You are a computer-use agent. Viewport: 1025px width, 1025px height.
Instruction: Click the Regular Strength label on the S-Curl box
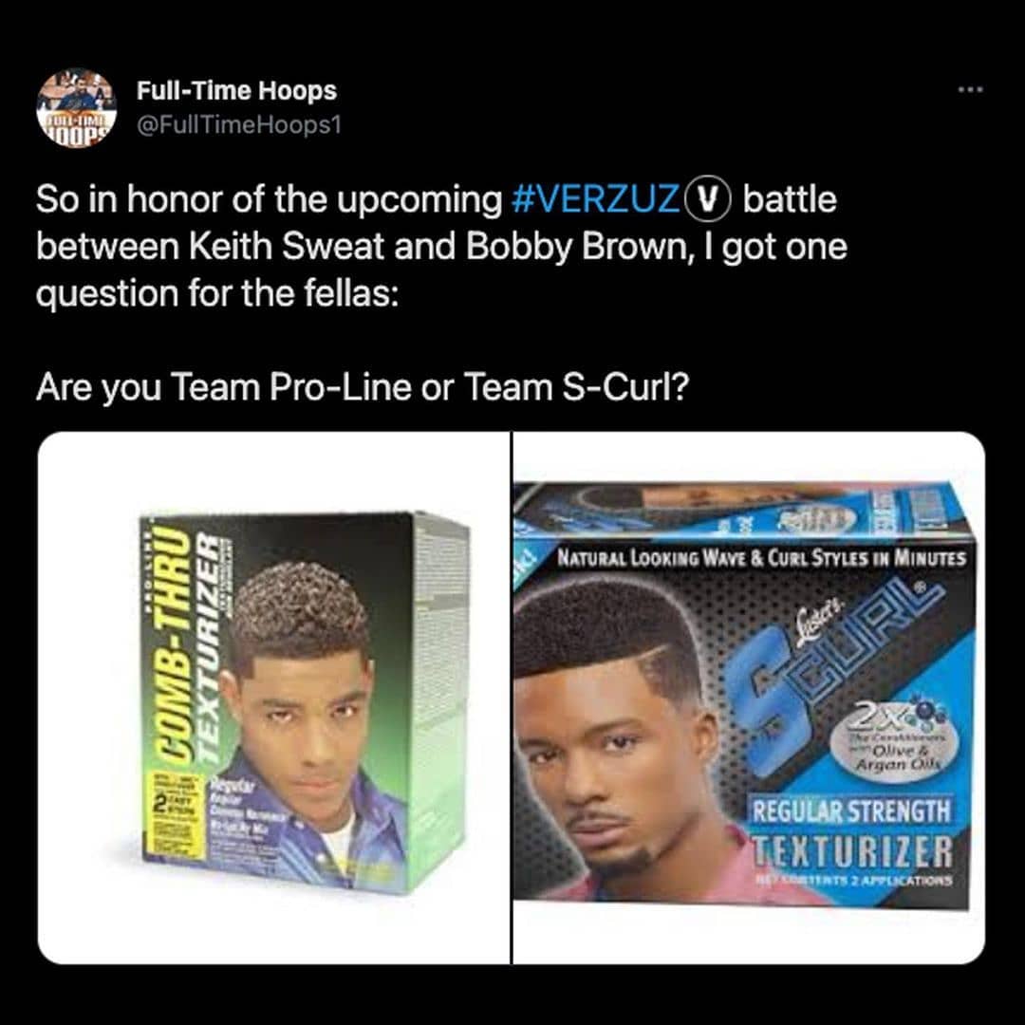(851, 811)
